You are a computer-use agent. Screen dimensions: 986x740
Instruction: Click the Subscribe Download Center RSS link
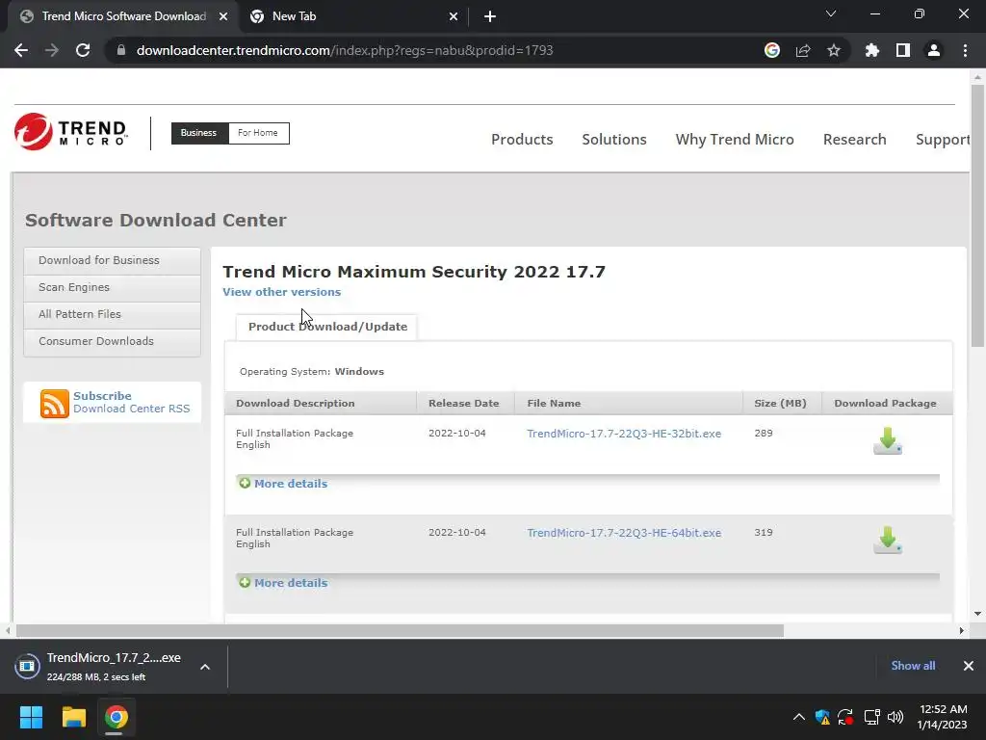(131, 402)
